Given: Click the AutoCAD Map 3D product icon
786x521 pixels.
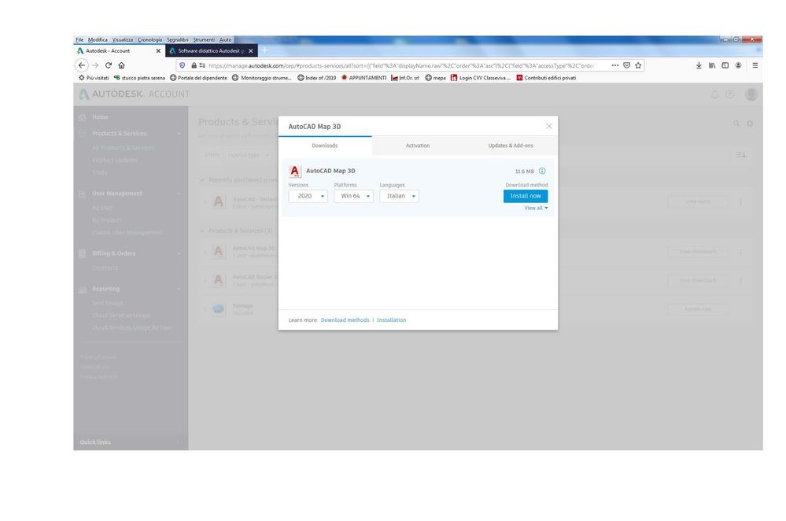Looking at the screenshot, I should tap(295, 172).
